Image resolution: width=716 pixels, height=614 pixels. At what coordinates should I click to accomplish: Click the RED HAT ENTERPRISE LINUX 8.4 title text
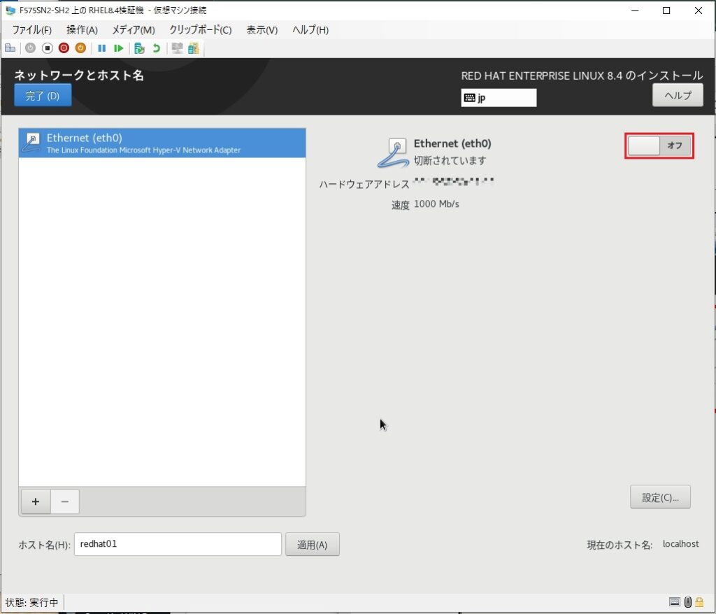[582, 76]
